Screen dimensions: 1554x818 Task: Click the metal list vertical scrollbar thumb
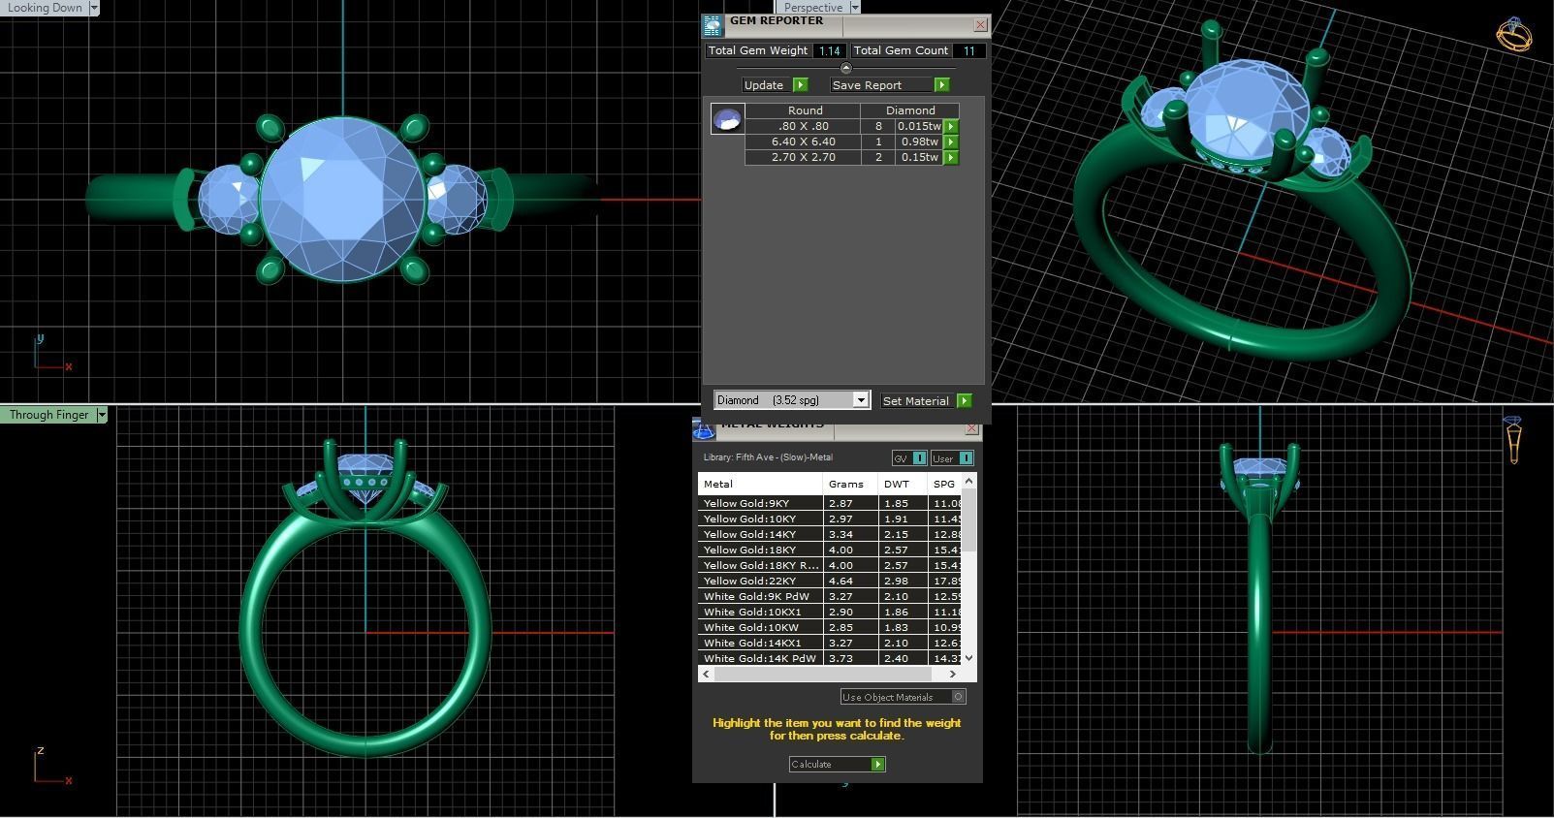click(969, 520)
